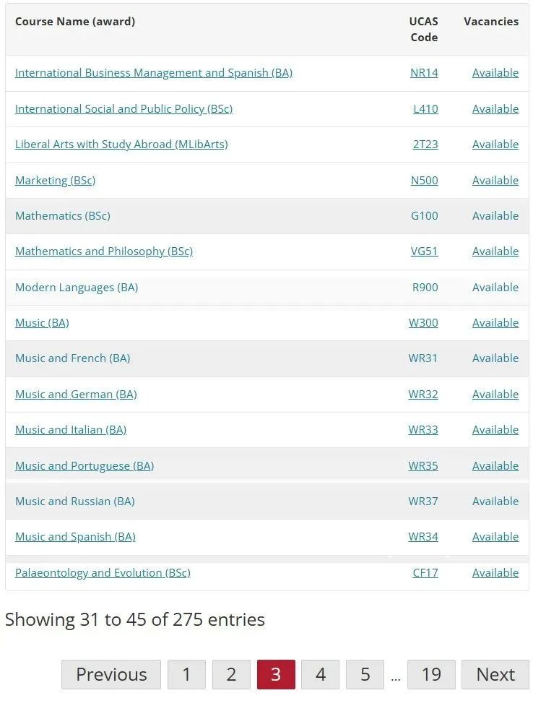Click Available vacancy for Music and Spanish
Image resolution: width=533 pixels, height=706 pixels.
(x=495, y=537)
